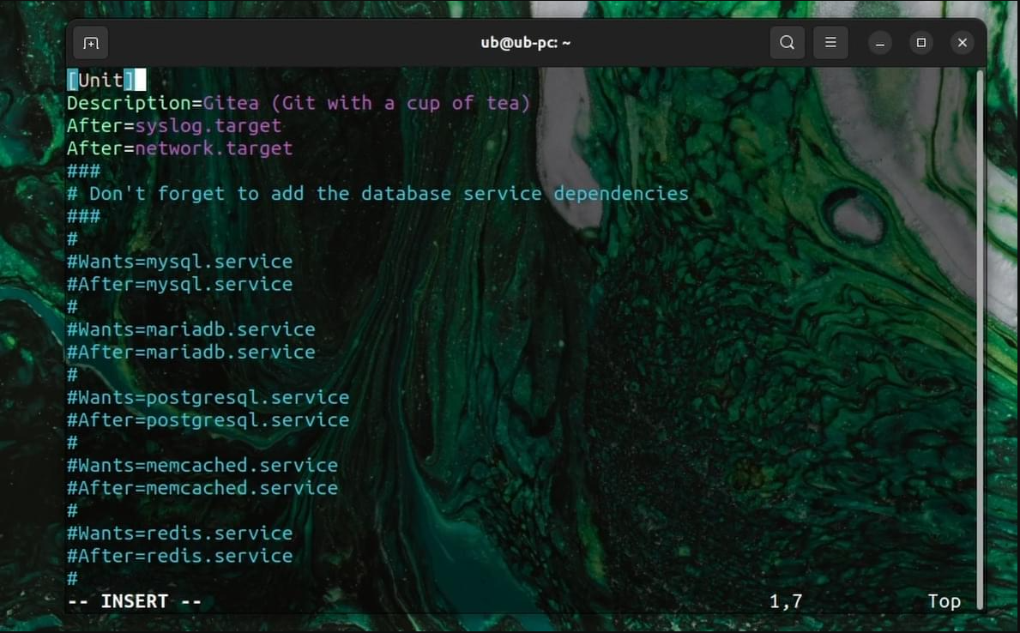
Task: Click the After=network.target line
Action: click(x=180, y=148)
